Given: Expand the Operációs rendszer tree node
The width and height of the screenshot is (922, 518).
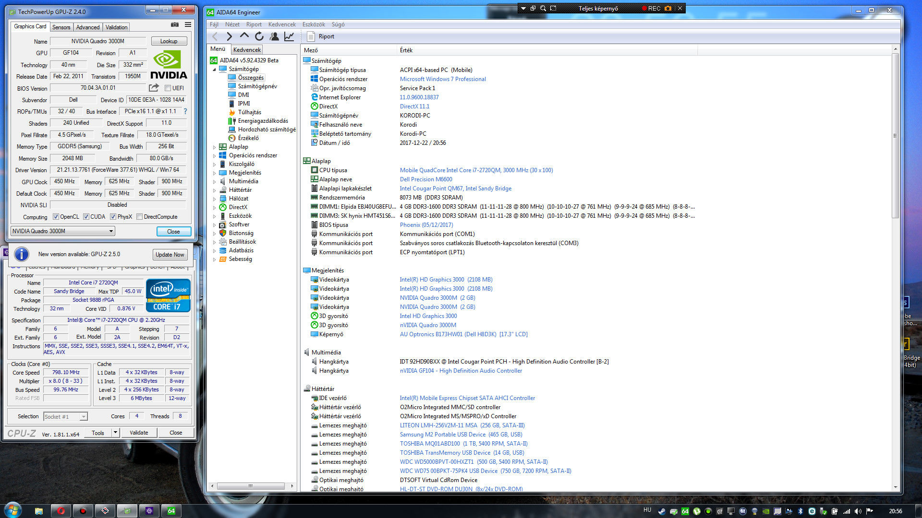Looking at the screenshot, I should point(215,156).
